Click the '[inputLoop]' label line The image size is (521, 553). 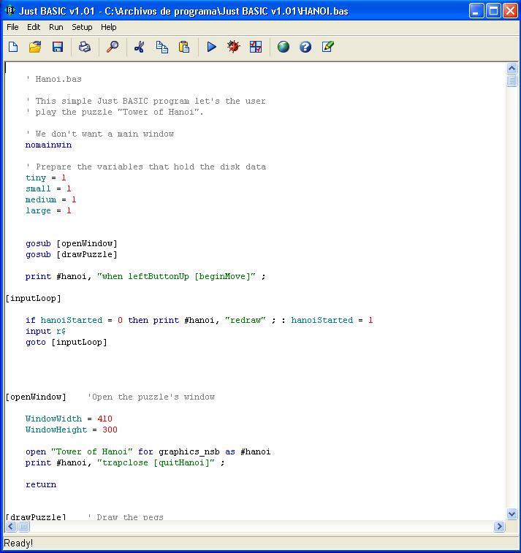click(33, 298)
